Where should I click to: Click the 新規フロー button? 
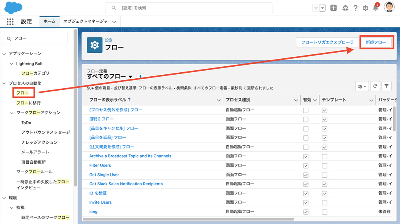376,42
